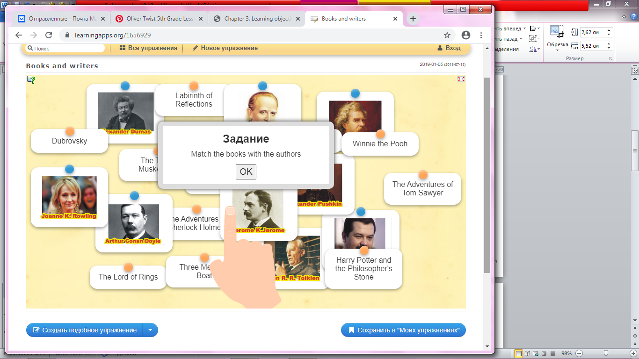Select the Joanne K. Rowling portrait card
The width and height of the screenshot is (639, 359).
(x=69, y=197)
